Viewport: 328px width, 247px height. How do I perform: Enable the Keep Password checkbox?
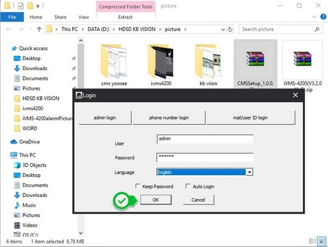point(138,186)
